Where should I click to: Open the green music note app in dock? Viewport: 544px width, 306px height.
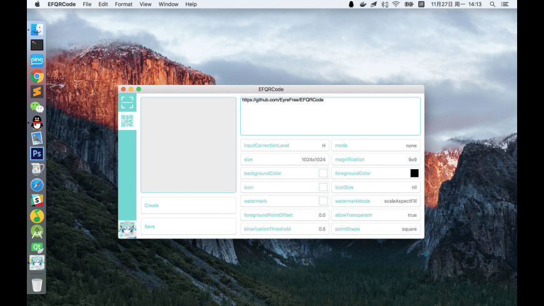(37, 216)
